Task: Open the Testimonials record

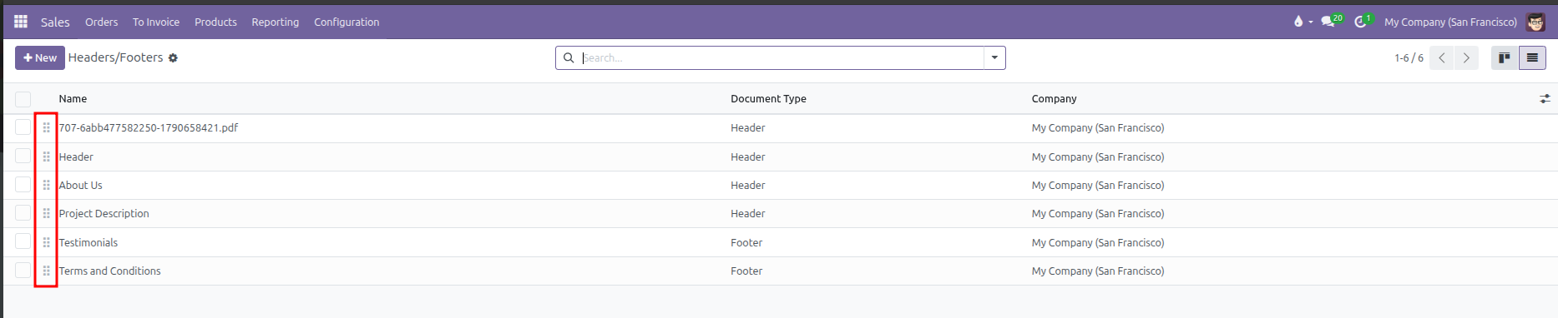Action: pyautogui.click(x=88, y=242)
